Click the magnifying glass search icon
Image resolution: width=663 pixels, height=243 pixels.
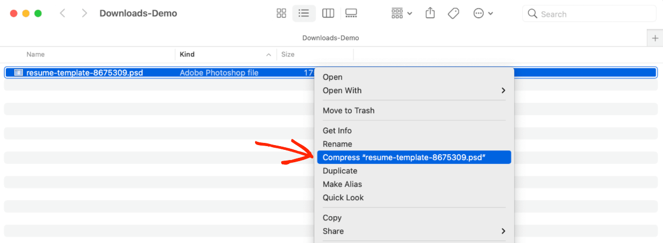pos(532,14)
